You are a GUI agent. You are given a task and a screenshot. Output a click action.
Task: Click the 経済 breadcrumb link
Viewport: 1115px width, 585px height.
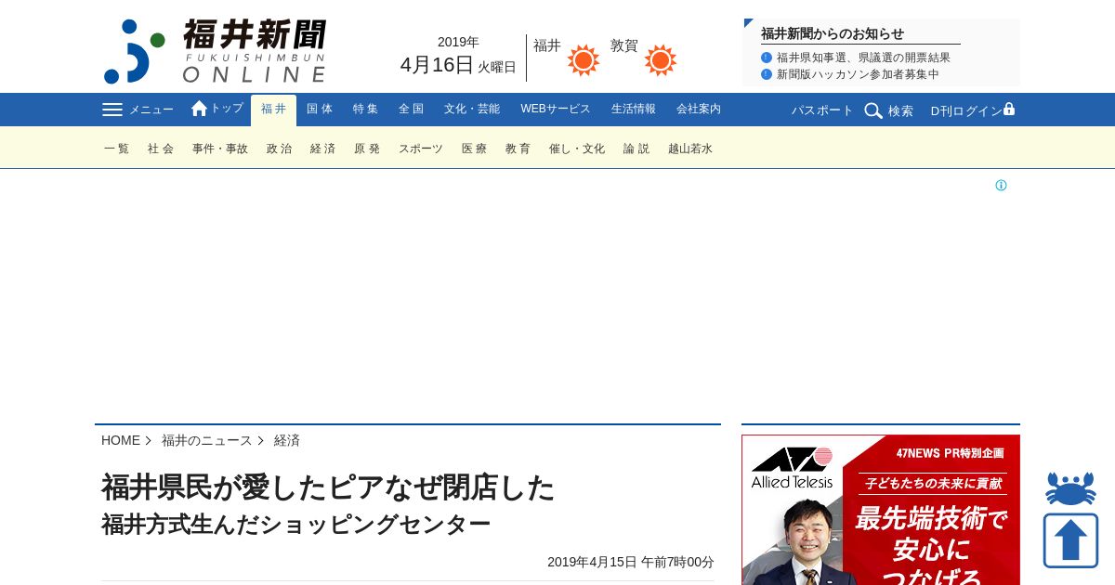[287, 440]
